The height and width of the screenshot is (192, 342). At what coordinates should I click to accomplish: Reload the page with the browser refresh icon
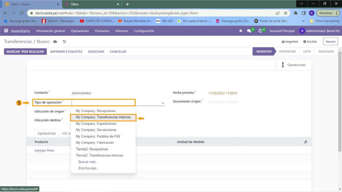(21, 13)
